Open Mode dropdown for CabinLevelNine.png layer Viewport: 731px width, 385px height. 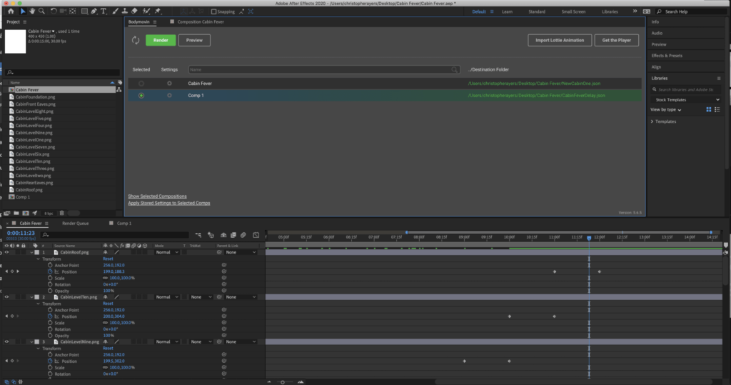coord(166,341)
